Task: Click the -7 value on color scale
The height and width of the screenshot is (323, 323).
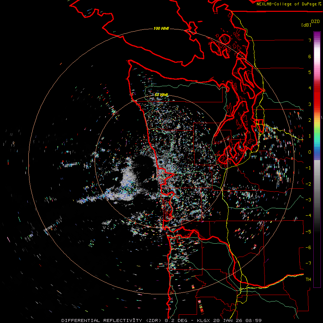Action: (308, 263)
